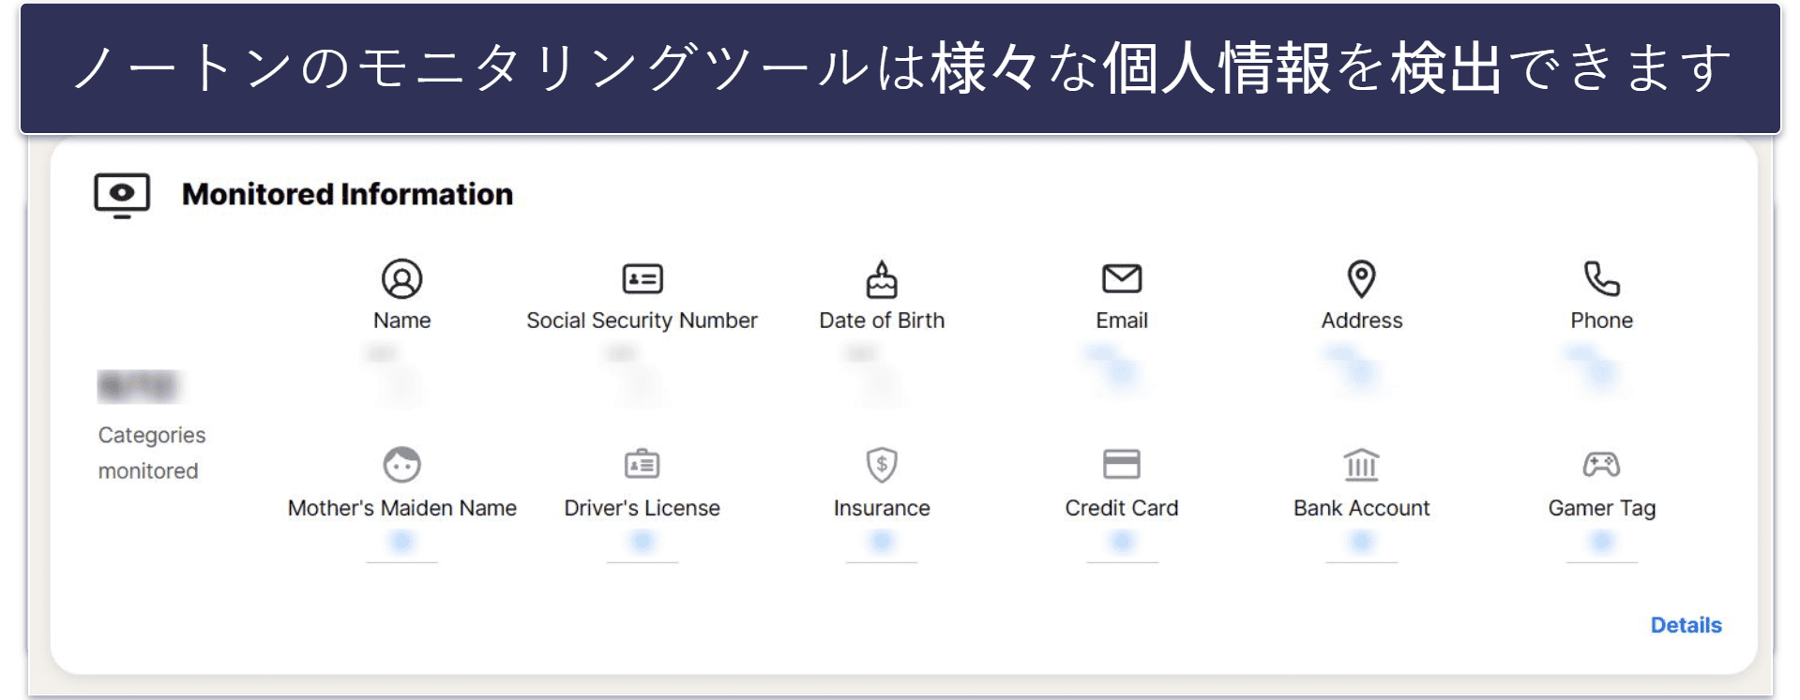Screen dimensions: 1800x700
Task: Select the Mother's Maiden Name label
Action: (x=401, y=508)
